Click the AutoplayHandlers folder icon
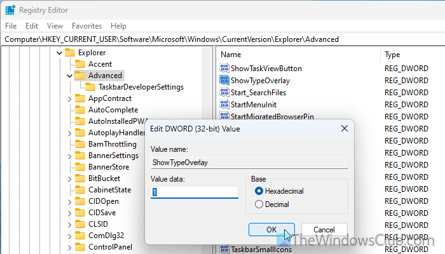This screenshot has width=445, height=254. tap(80, 133)
